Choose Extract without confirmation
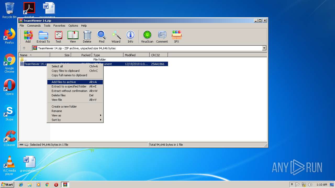This screenshot has width=335, height=188. 75,91
